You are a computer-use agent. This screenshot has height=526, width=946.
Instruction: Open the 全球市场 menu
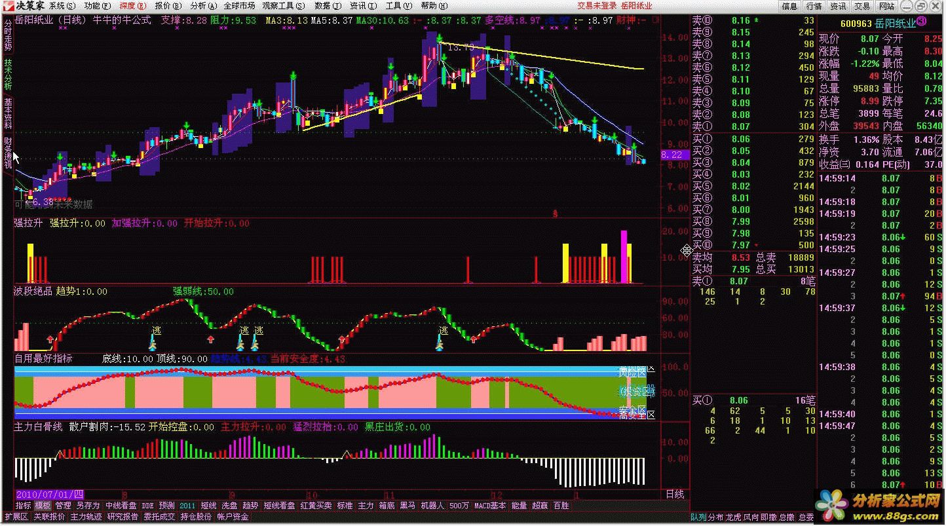point(239,6)
